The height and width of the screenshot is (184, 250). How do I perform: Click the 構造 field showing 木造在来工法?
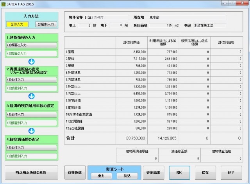click(209, 25)
